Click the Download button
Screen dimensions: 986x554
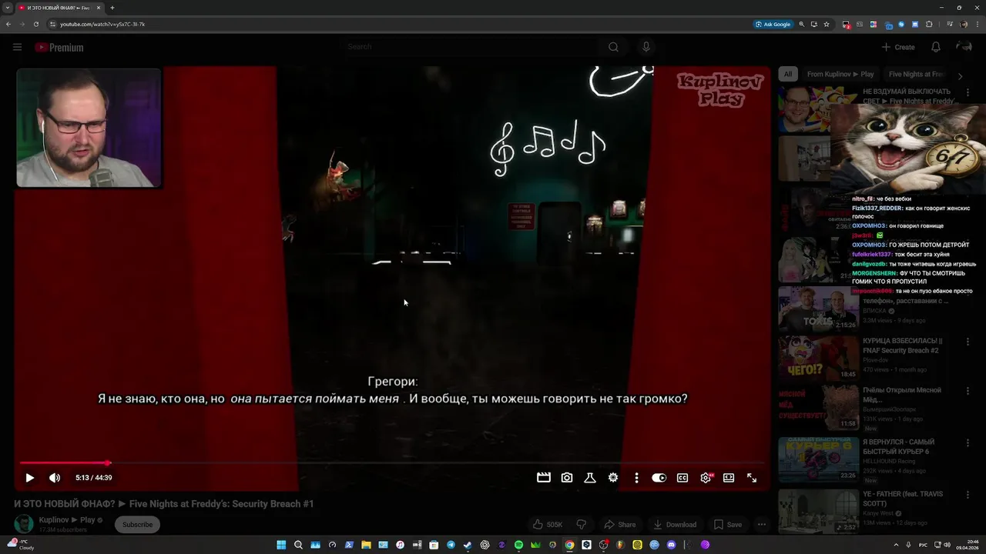click(675, 525)
